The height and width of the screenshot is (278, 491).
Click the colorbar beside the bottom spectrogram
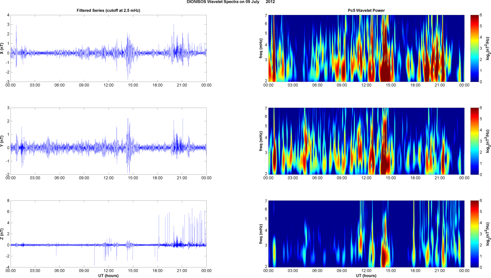[474, 234]
